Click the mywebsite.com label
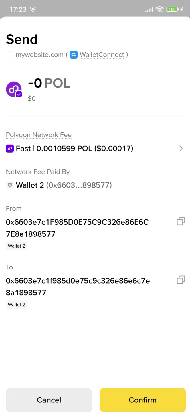Viewport: 190px width, 420px height. (x=40, y=55)
